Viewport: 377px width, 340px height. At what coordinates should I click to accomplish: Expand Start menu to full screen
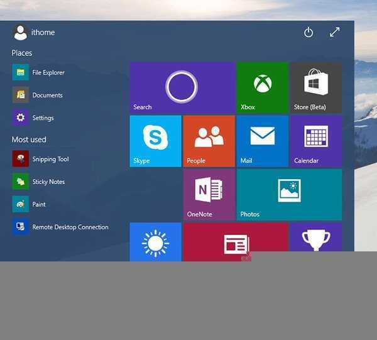click(x=334, y=32)
